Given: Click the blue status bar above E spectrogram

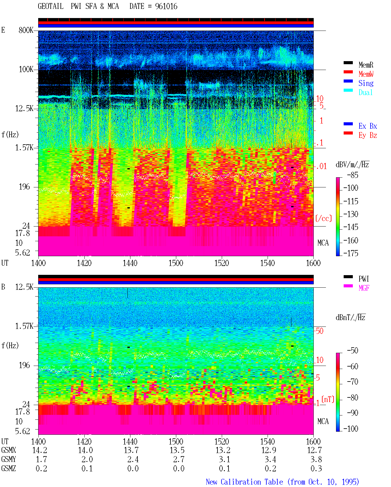Looking at the screenshot, I should [x=176, y=26].
